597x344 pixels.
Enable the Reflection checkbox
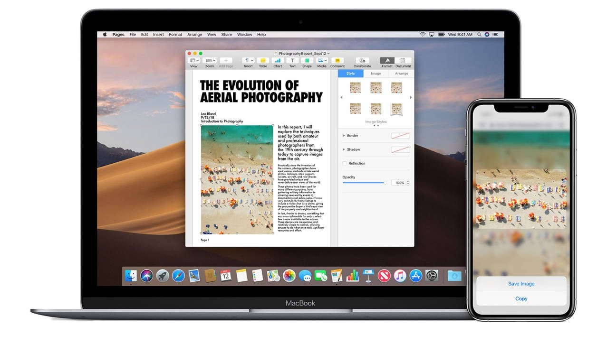pos(345,163)
